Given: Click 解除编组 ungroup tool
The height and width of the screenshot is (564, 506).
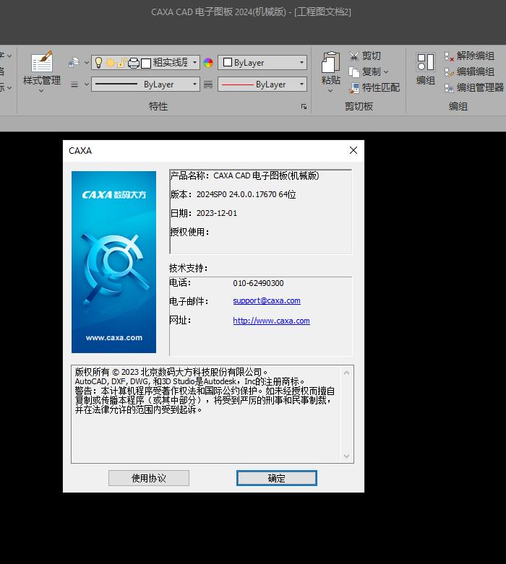Looking at the screenshot, I should [x=469, y=56].
